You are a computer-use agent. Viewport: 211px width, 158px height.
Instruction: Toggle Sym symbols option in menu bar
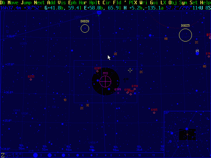tap(183, 2)
